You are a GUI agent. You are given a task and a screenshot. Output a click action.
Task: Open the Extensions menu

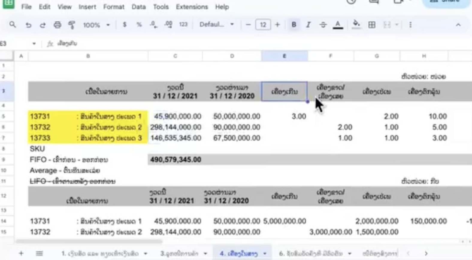click(x=192, y=7)
